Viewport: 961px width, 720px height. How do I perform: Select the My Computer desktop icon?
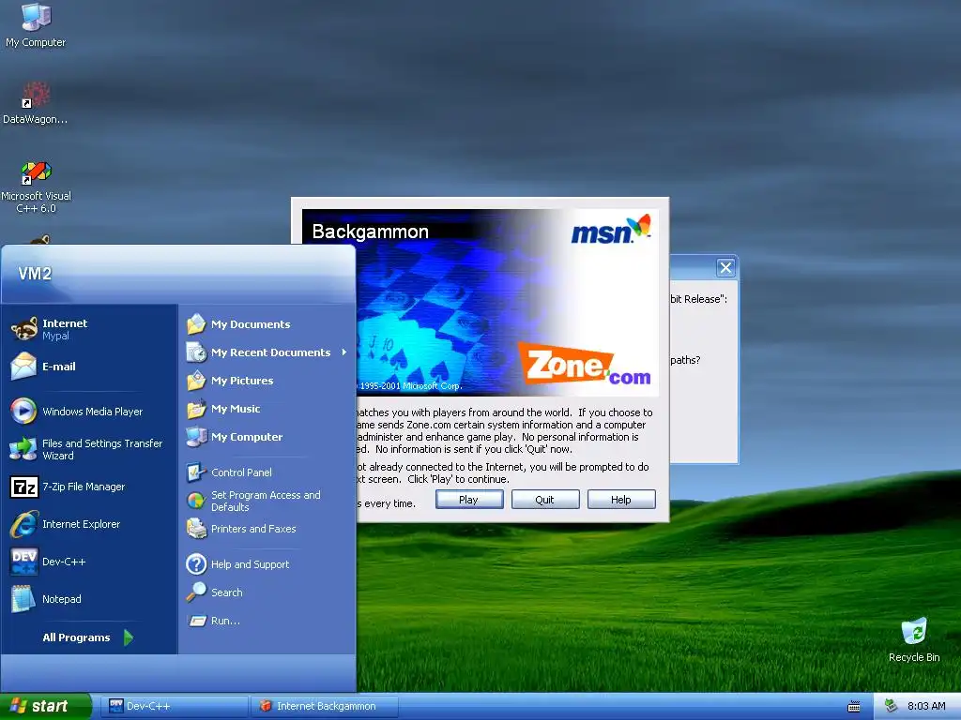(36, 25)
